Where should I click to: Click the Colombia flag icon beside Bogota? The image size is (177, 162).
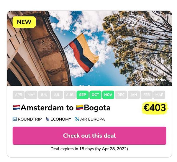coord(80,108)
